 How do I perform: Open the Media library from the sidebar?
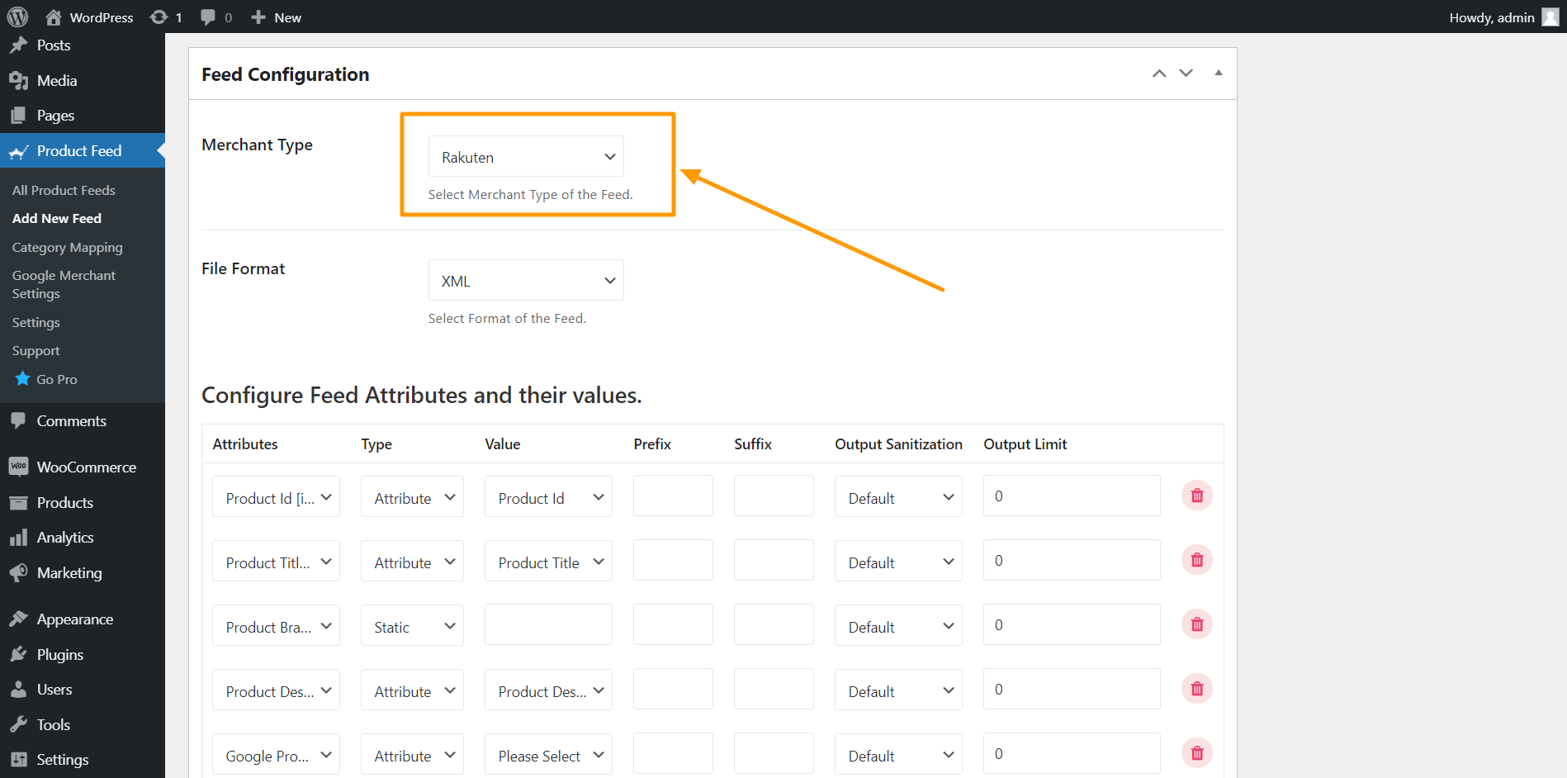point(55,80)
